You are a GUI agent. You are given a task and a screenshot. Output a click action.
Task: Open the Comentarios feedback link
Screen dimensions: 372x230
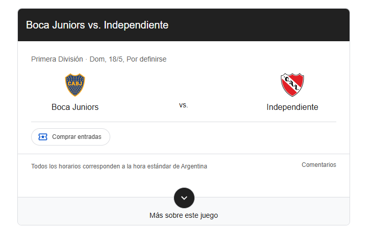pos(318,165)
